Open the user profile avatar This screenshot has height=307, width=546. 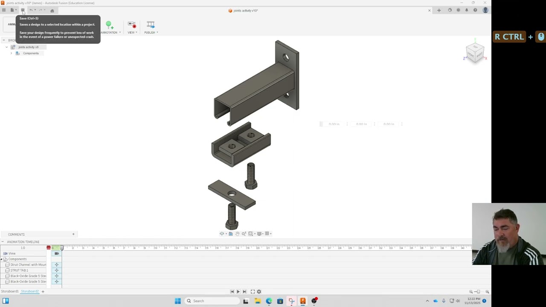click(x=485, y=10)
